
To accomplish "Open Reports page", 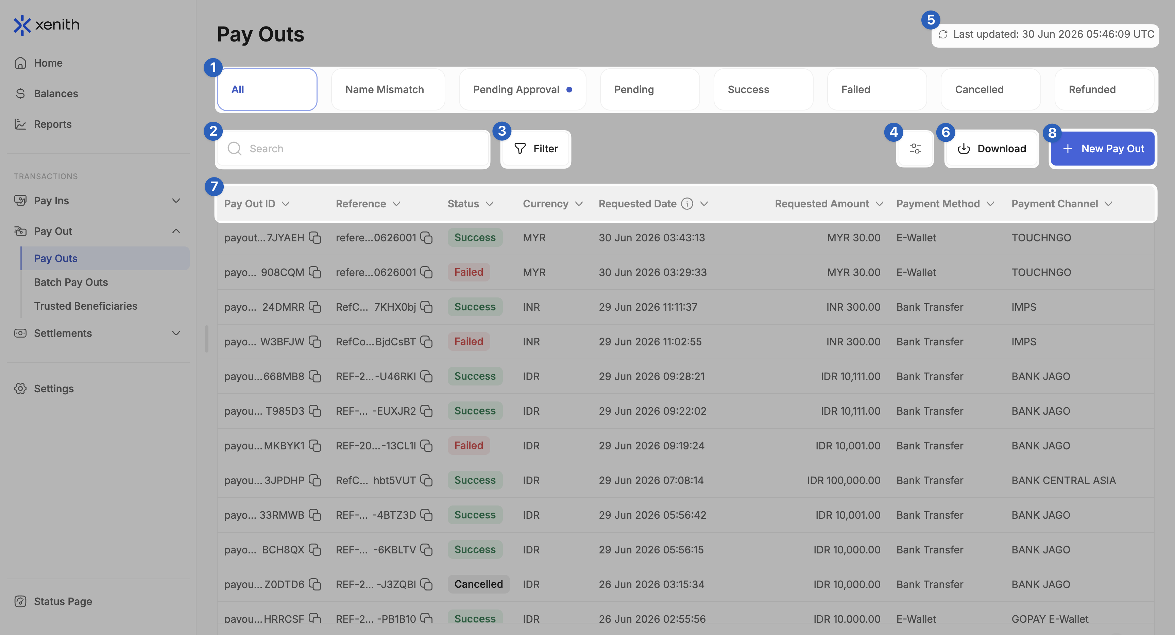I will pyautogui.click(x=52, y=124).
